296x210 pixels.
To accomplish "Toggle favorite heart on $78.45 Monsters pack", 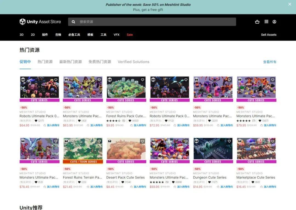I will click(56, 141).
